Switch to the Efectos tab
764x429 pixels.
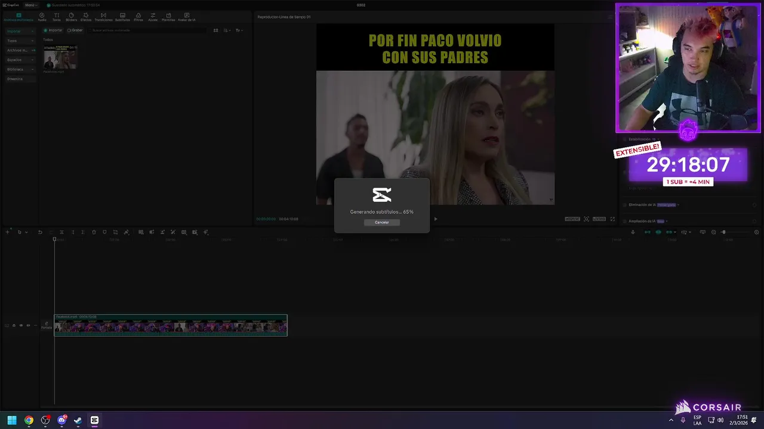click(x=86, y=17)
